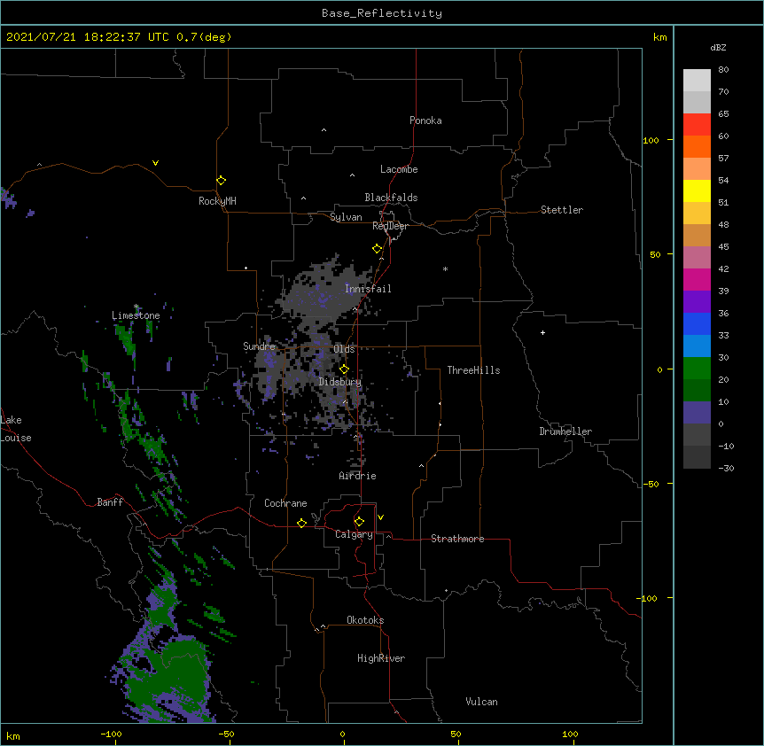The height and width of the screenshot is (746, 764).
Task: Click the yellow diamond marker south of RedDeer
Action: pyautogui.click(x=378, y=249)
